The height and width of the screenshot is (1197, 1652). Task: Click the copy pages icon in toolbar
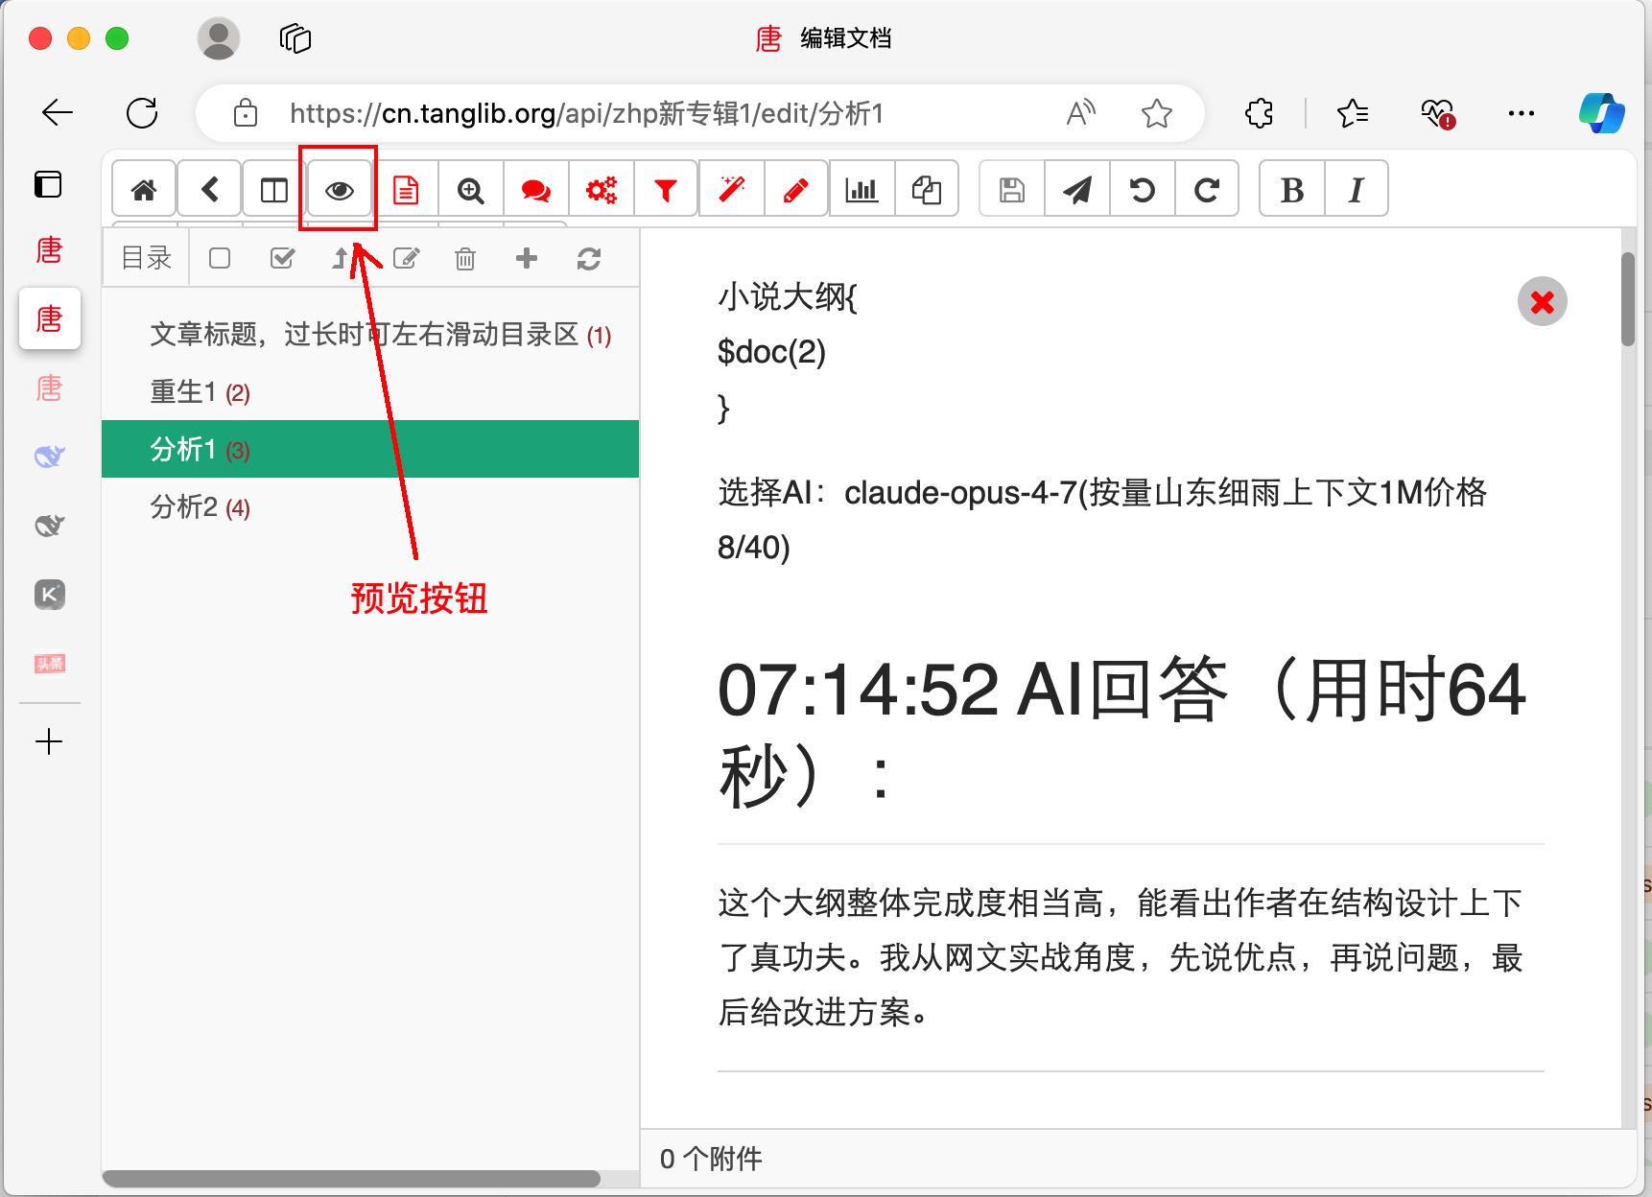click(927, 190)
